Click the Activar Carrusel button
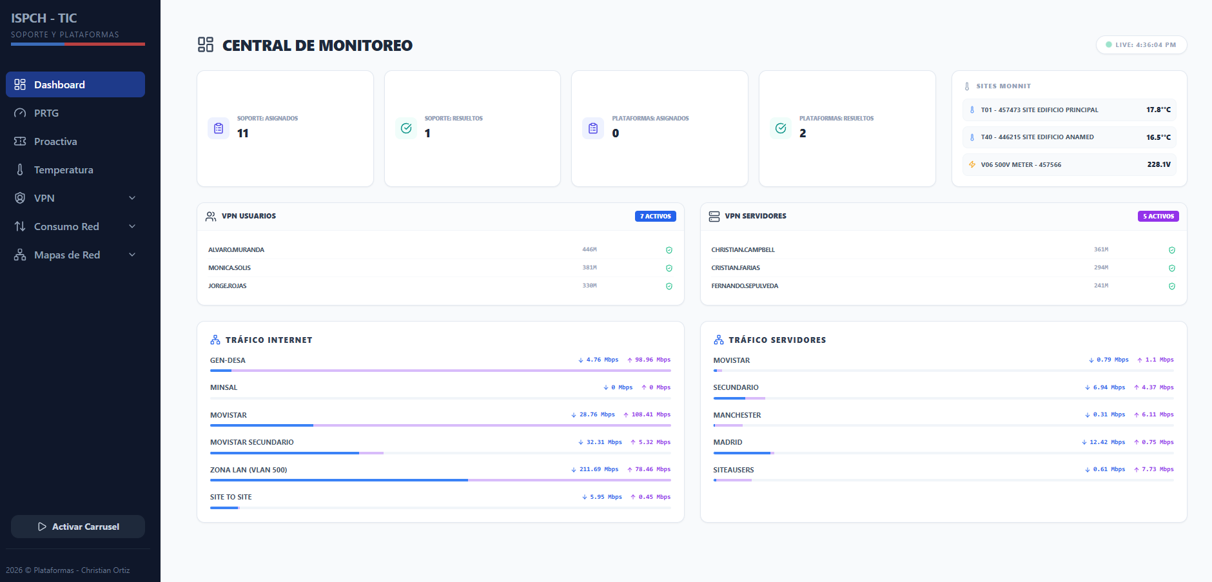1212x582 pixels. [78, 527]
